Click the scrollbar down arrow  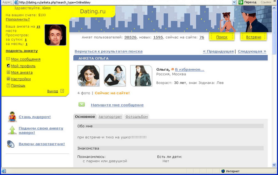tap(274, 164)
